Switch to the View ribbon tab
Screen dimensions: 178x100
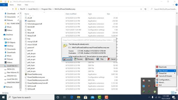coord(26,5)
